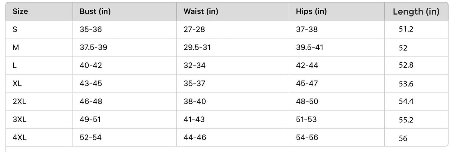Image resolution: width=451 pixels, height=152 pixels.
Task: Select the bust value 46-48
Action: tap(91, 101)
